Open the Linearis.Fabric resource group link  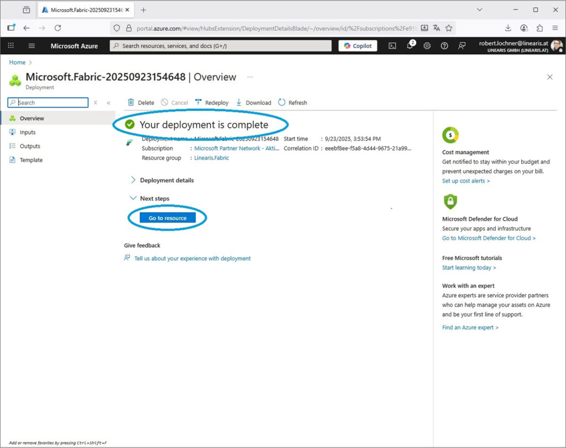(212, 157)
